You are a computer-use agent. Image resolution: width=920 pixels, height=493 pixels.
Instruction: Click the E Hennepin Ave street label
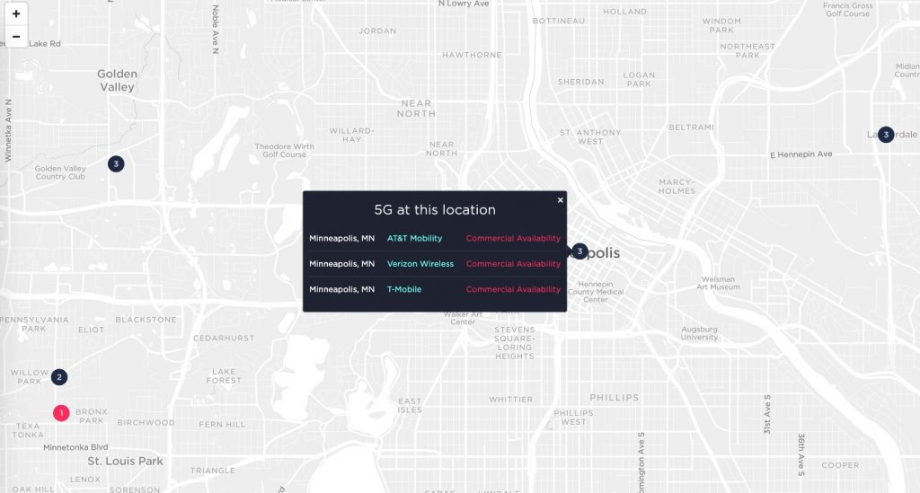(801, 154)
